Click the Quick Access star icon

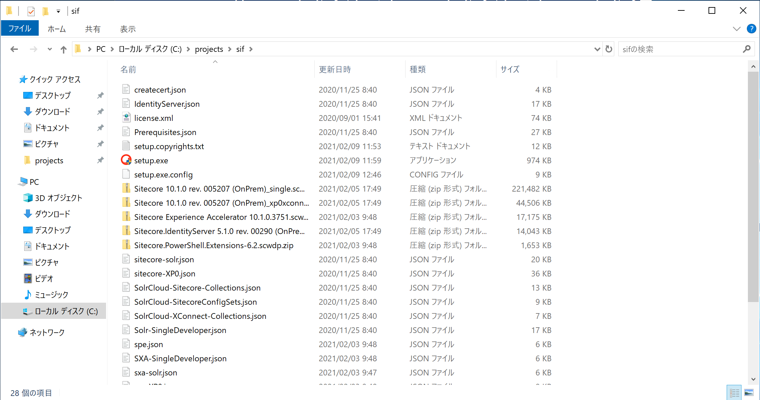pos(23,79)
